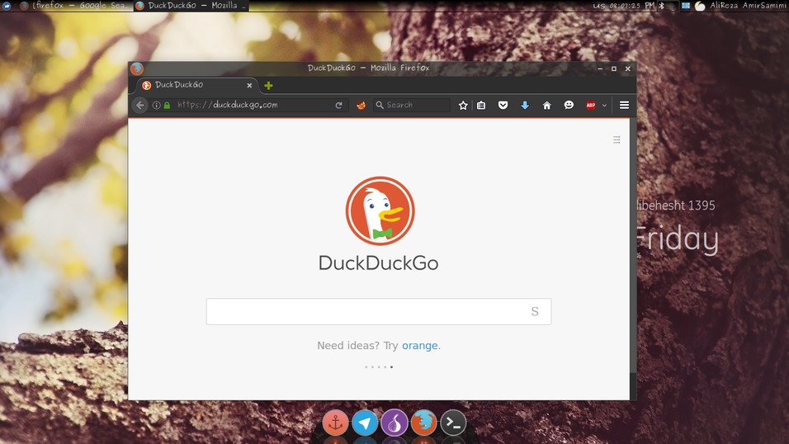Open Tor Browser onion icon in dock

[x=394, y=423]
